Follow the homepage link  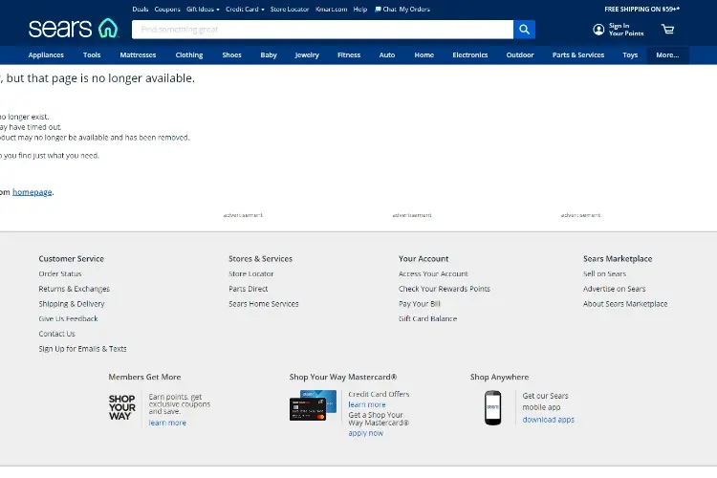click(32, 192)
